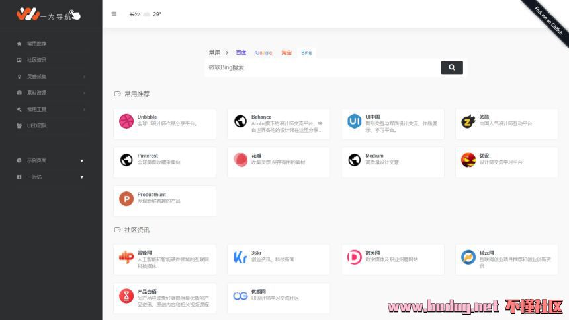569x320 pixels.
Task: Click the UI中国 hexagon logo
Action: point(354,121)
